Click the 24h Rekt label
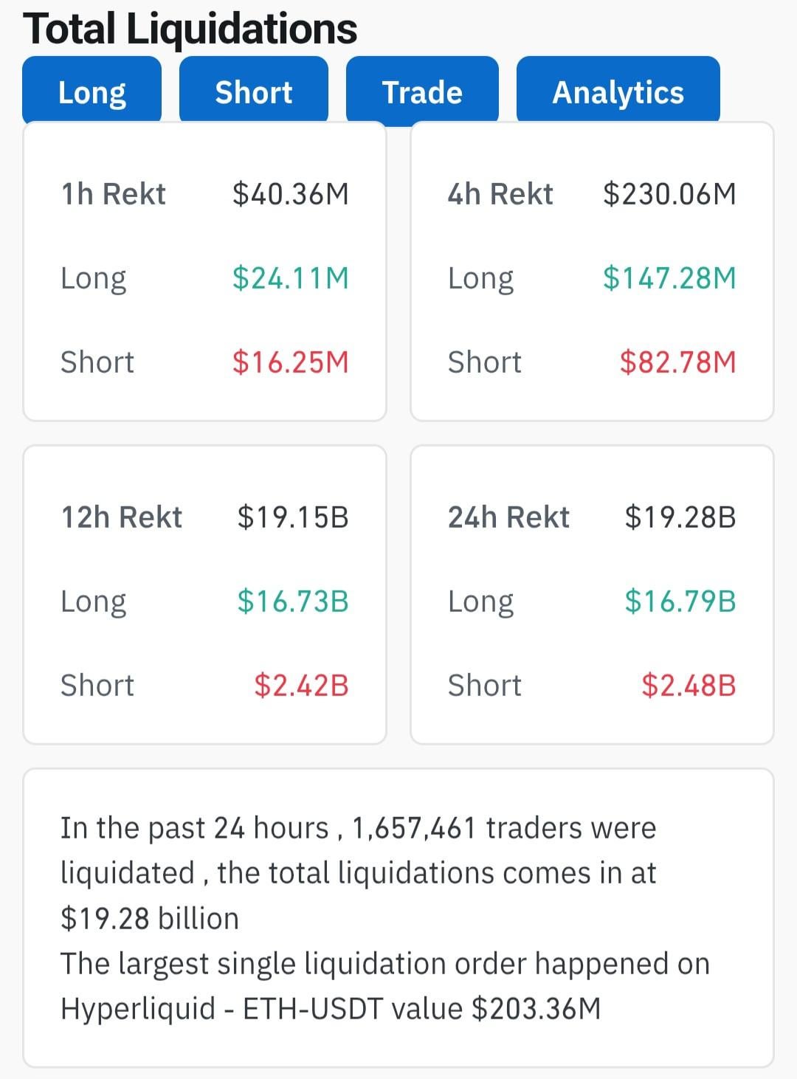Viewport: 797px width, 1079px height. pos(508,517)
